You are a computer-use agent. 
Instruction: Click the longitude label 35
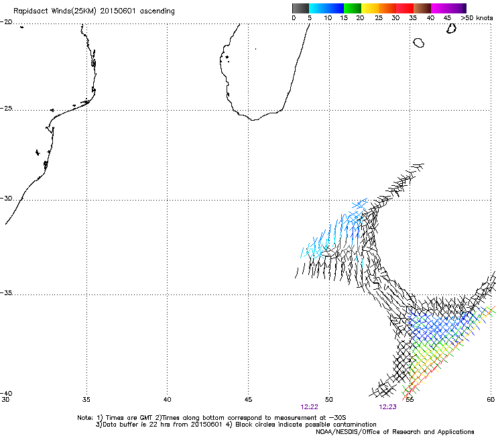pyautogui.click(x=86, y=400)
